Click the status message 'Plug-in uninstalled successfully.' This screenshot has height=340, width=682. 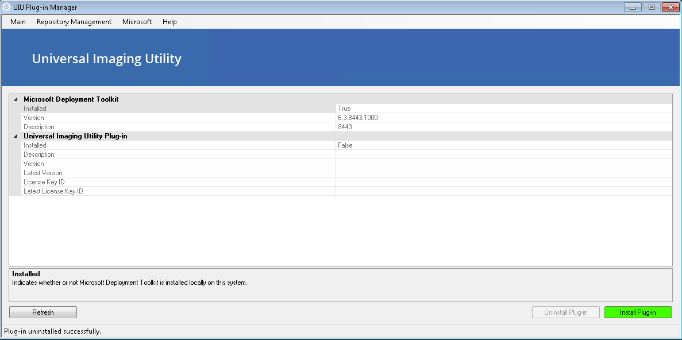tap(53, 331)
